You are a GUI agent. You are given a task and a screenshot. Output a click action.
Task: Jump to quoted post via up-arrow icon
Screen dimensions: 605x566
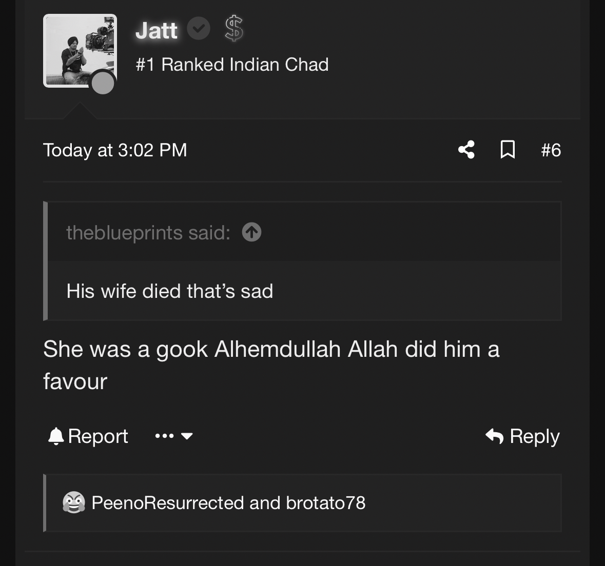click(x=251, y=232)
